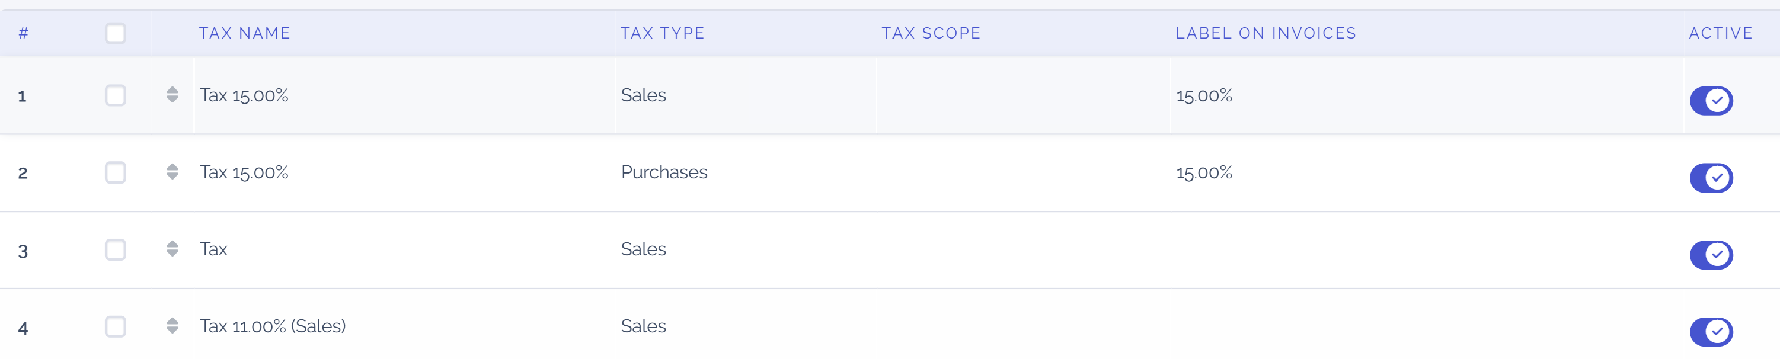Toggle Active off for Tax 11.00% (Sales)
Image resolution: width=1780 pixels, height=359 pixels.
click(x=1712, y=331)
